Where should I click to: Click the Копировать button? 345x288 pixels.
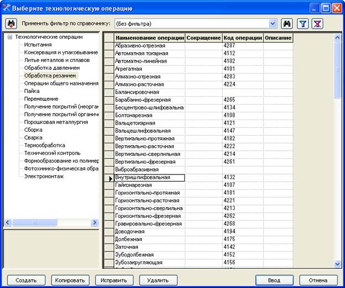click(70, 280)
